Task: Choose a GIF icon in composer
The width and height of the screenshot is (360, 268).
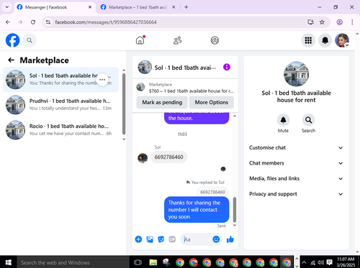Action: [x=172, y=239]
